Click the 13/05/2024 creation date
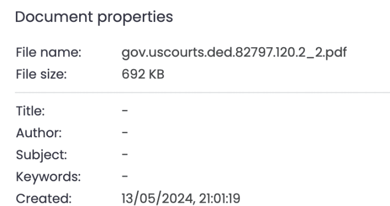The image size is (390, 206). tap(158, 198)
